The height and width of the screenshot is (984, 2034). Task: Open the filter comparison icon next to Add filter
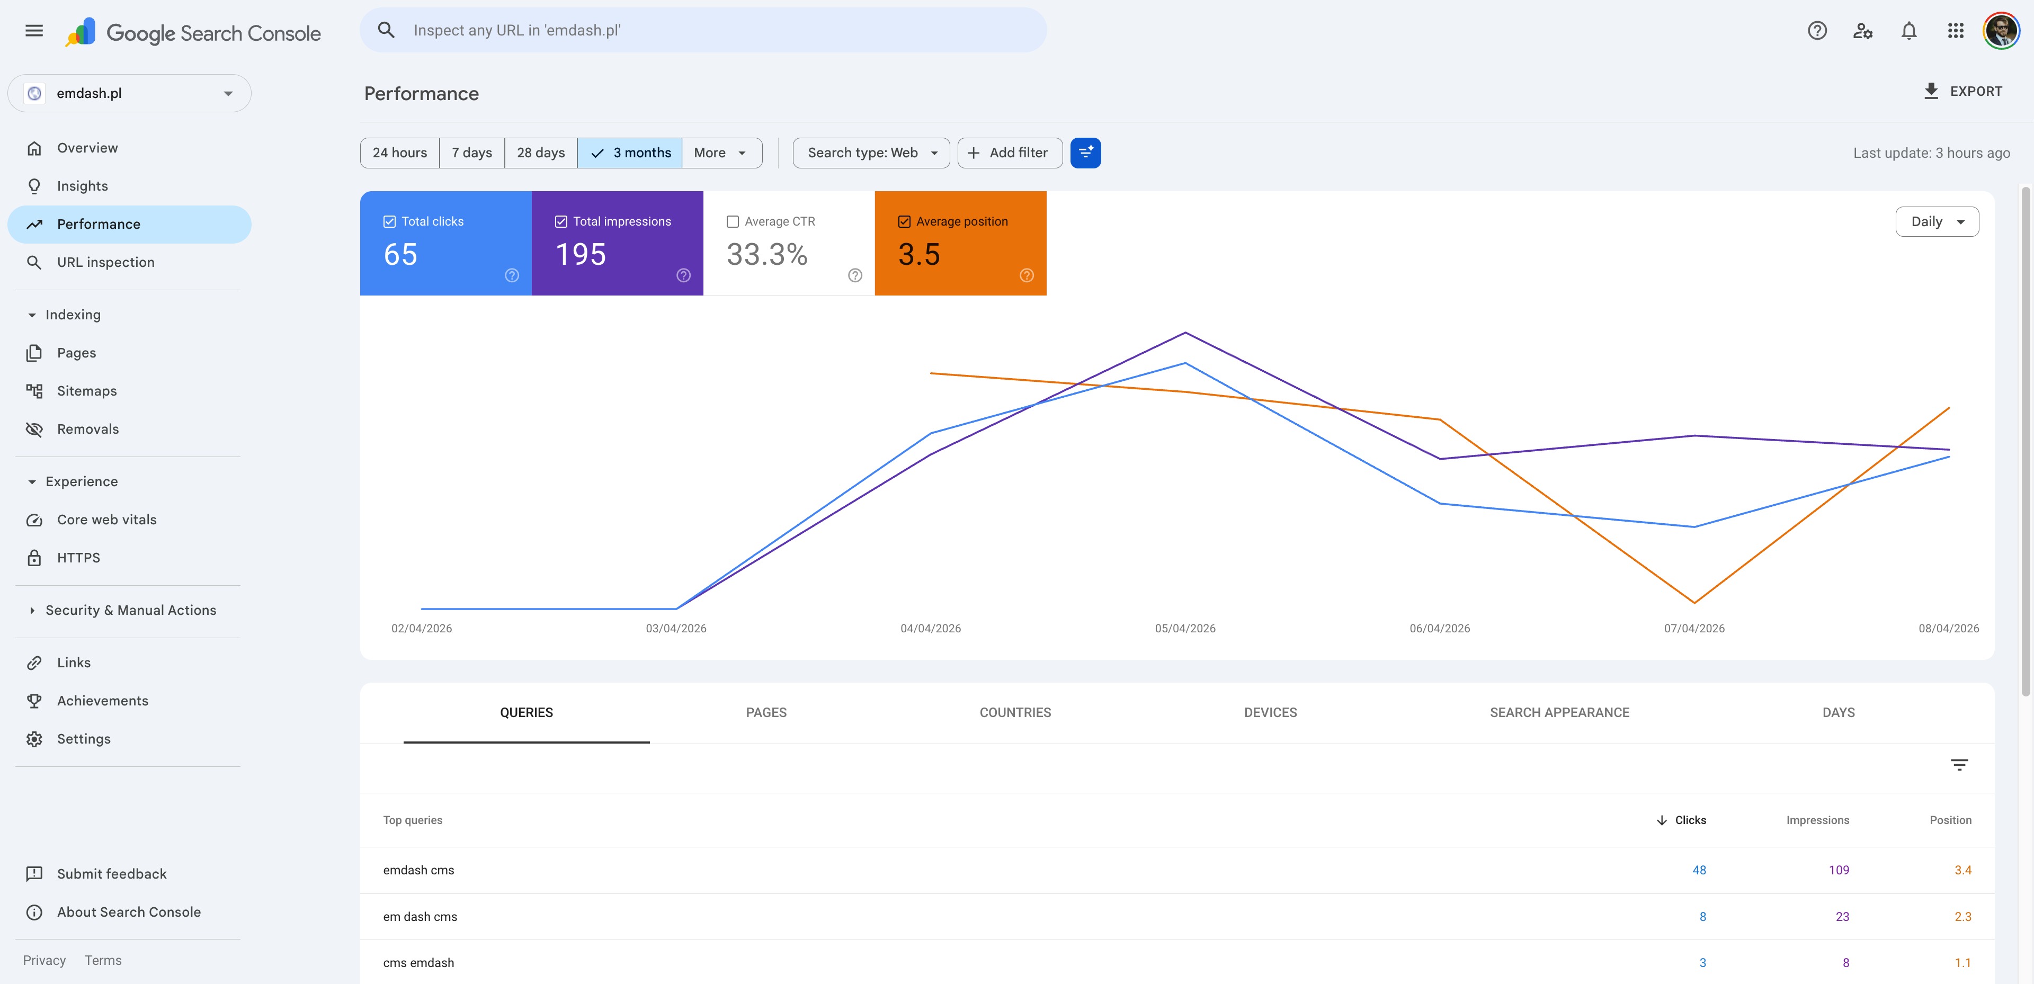1086,153
